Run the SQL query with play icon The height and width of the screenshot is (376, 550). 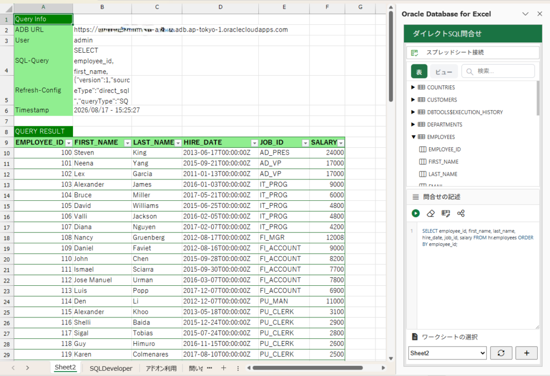point(416,213)
